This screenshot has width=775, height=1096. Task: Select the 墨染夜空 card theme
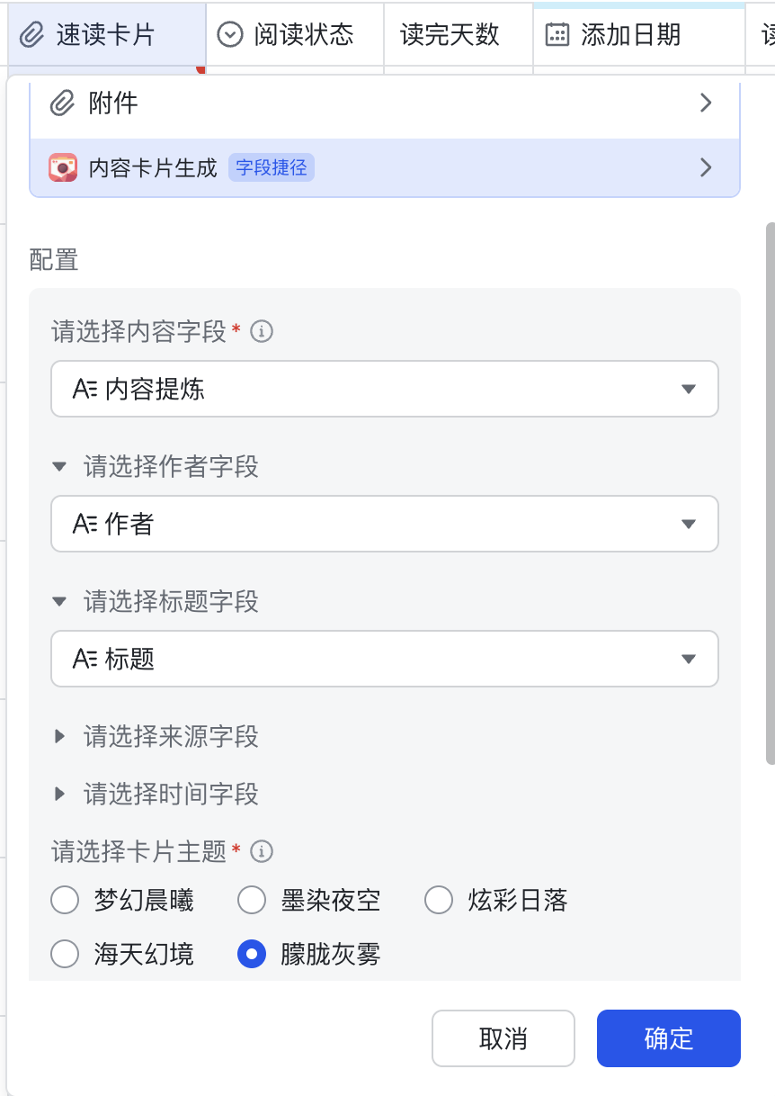tap(252, 901)
